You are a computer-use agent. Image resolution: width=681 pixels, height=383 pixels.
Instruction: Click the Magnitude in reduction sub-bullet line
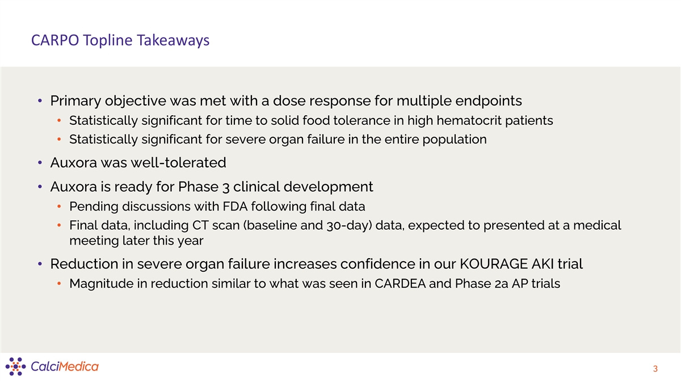point(314,283)
